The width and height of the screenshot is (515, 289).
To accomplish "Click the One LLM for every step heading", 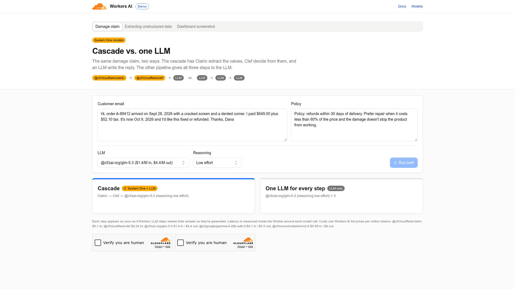I will point(295,188).
